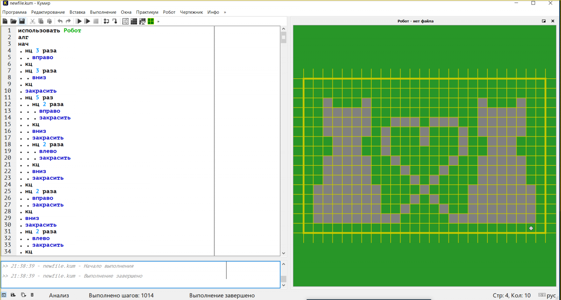Screen dimensions: 561x300
Task: Click the gamepad Robot control icon
Action: pyautogui.click(x=142, y=21)
